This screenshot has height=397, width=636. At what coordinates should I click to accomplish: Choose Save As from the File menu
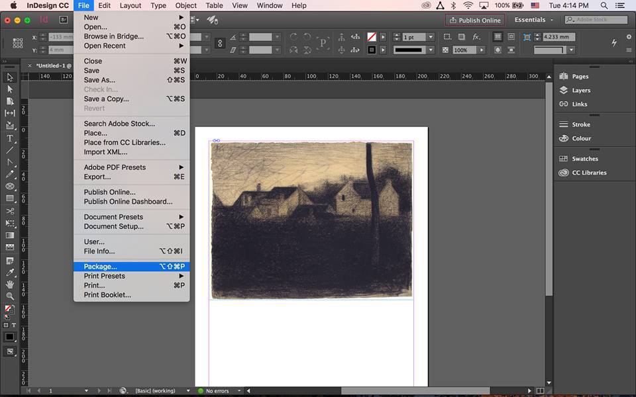pos(131,80)
